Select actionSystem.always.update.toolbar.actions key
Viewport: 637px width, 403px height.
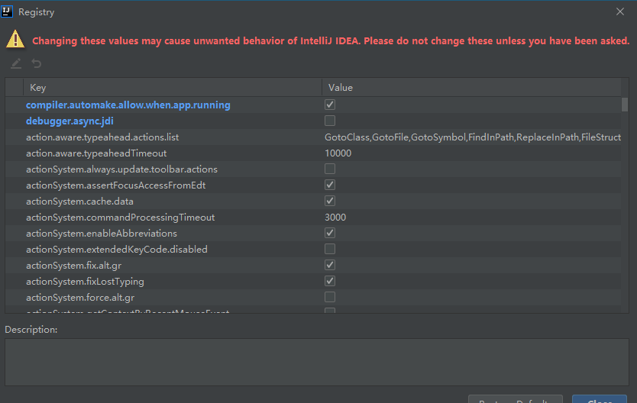coord(122,169)
